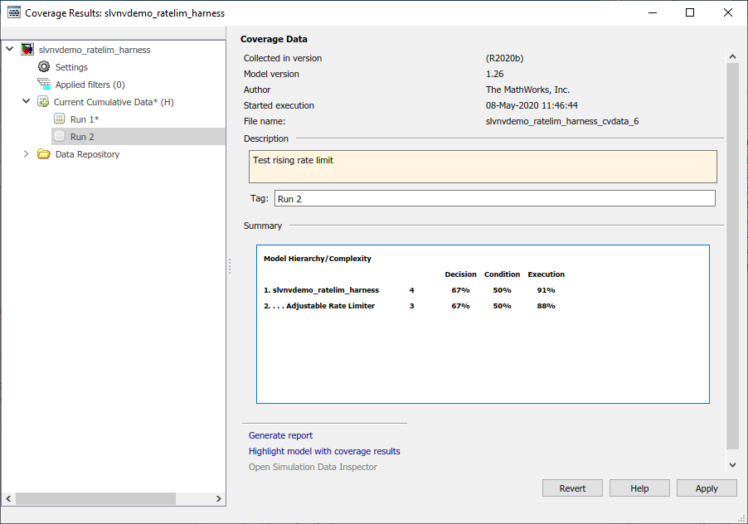Click the Current Cumulative Data icon
Image resolution: width=748 pixels, height=524 pixels.
pyautogui.click(x=43, y=102)
